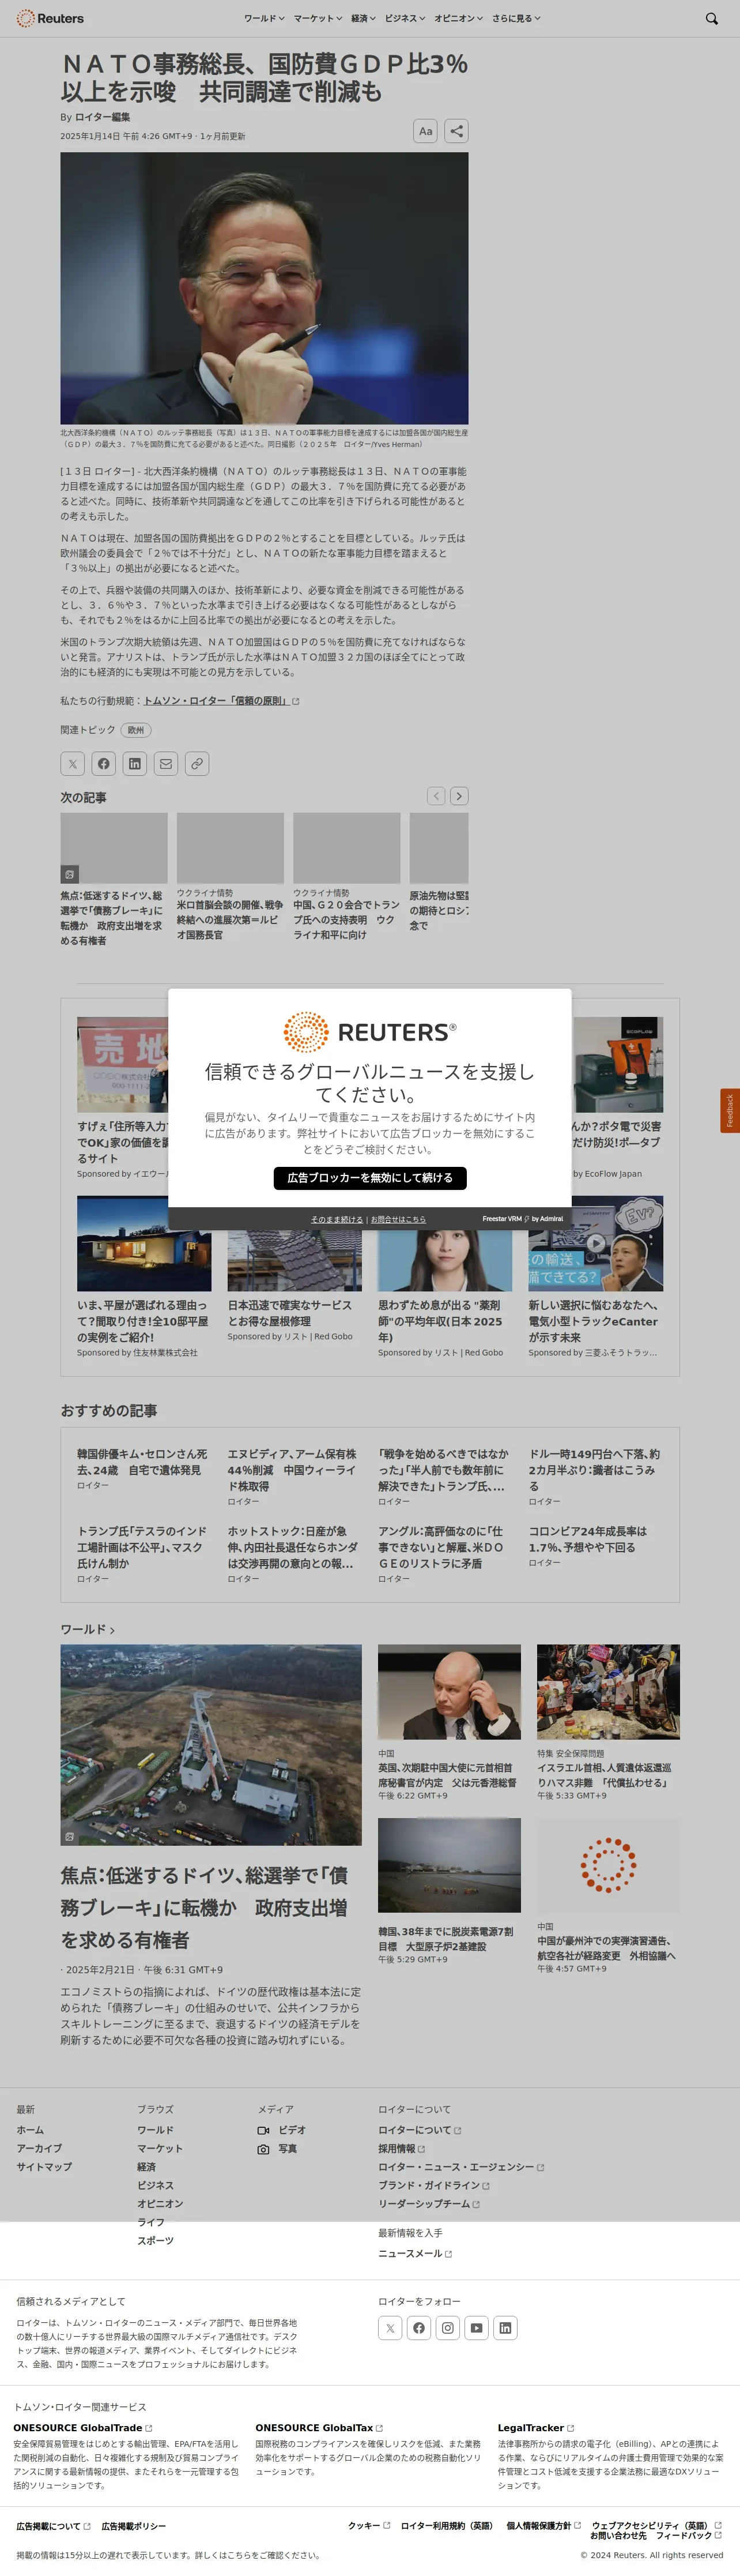Open ホットストック:日産が急伸 article
Screen dimensions: 740x2576
tap(293, 1547)
